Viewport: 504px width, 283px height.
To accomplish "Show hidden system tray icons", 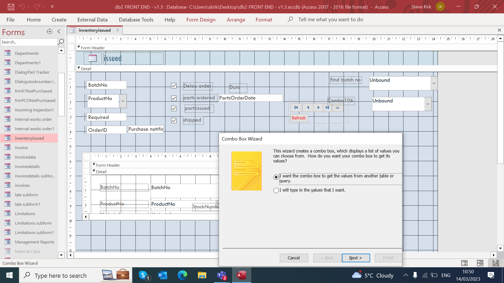I will tap(406, 275).
